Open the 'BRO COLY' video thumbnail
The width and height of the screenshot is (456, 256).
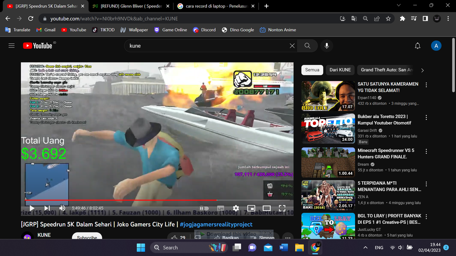[328, 96]
